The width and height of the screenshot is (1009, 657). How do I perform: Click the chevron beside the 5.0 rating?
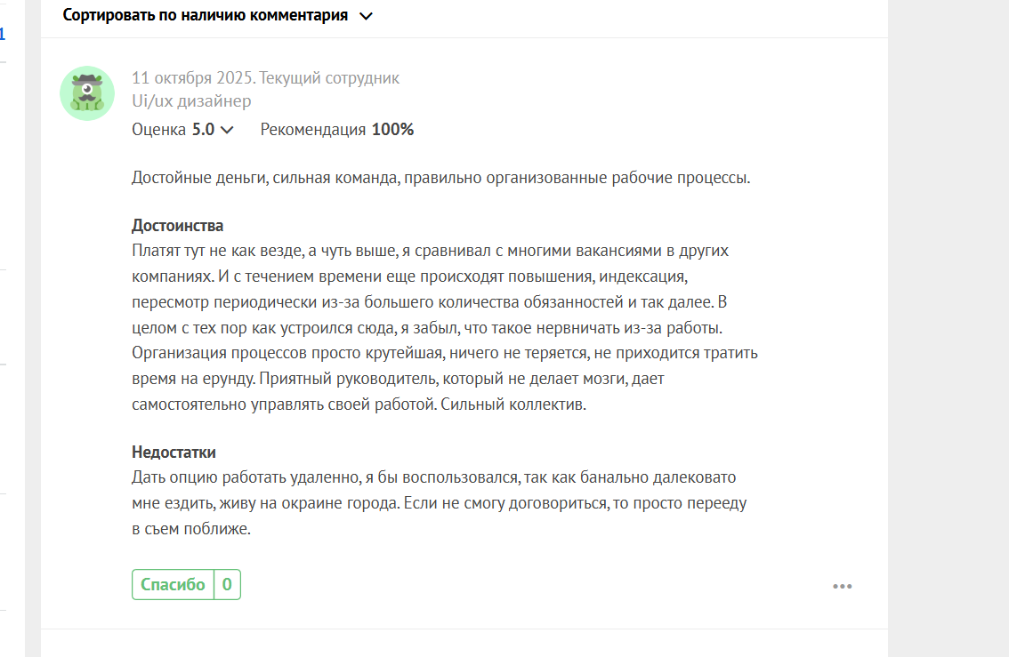pos(227,130)
